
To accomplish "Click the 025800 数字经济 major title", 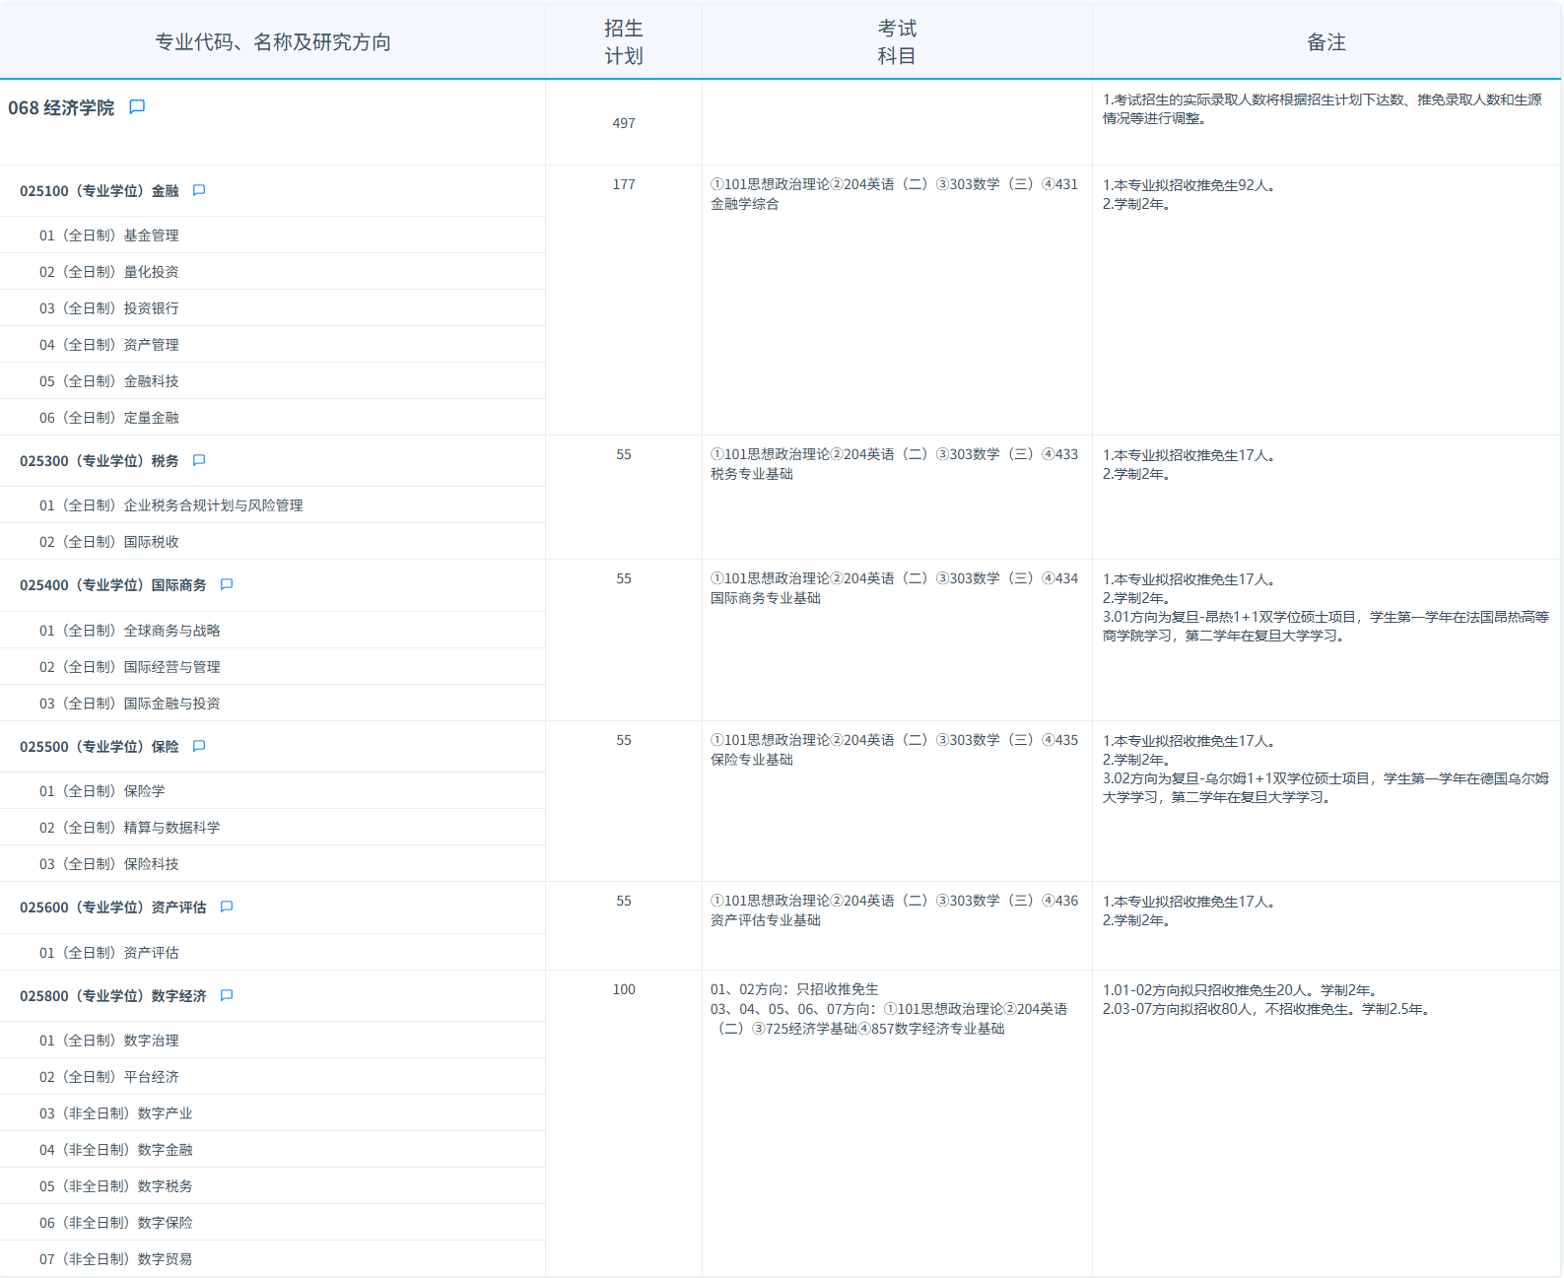I will (x=113, y=996).
